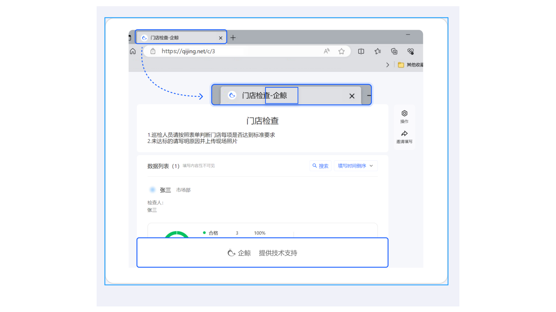Screen dimensions: 556x312
Task: Open the Favorites list icon
Action: [378, 51]
